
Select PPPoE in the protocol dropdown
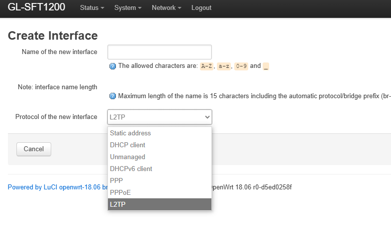pos(120,193)
